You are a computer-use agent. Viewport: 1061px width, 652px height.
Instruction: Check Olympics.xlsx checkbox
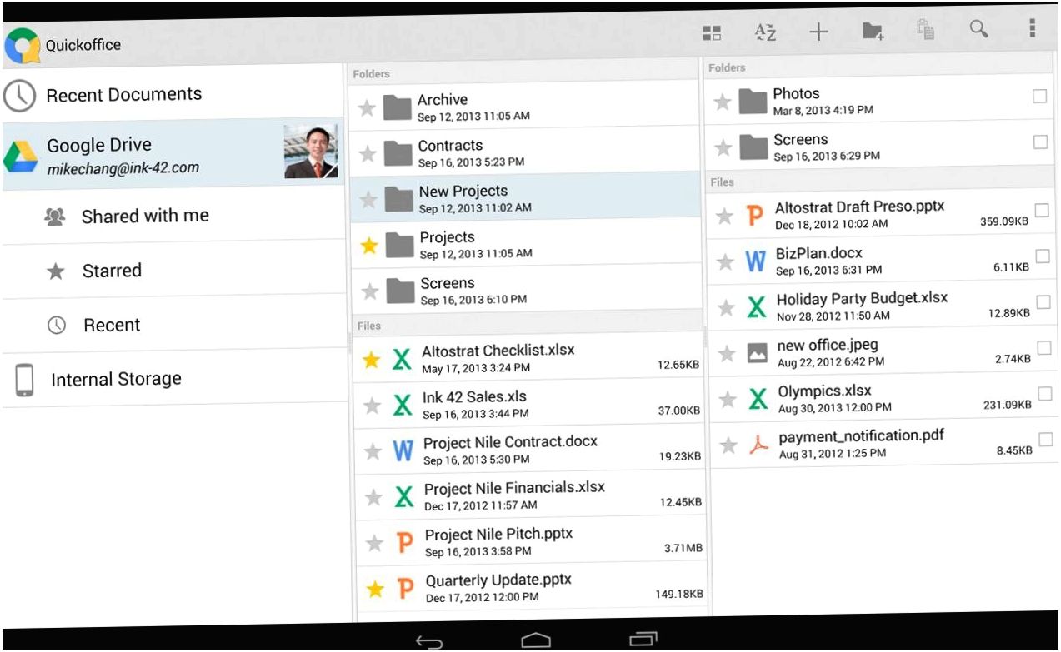pyautogui.click(x=1045, y=393)
